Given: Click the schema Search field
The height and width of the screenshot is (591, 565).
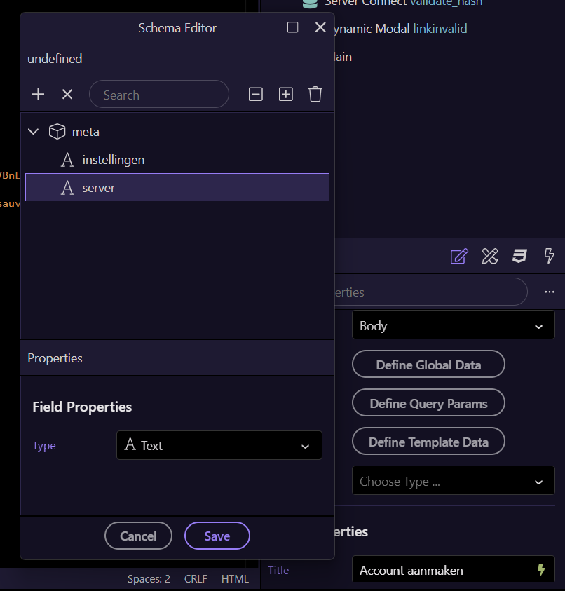Looking at the screenshot, I should tap(159, 95).
